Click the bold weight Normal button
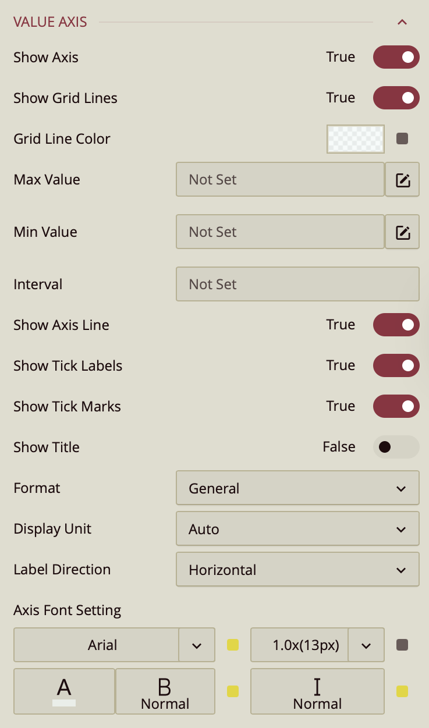This screenshot has height=728, width=429. (x=165, y=691)
